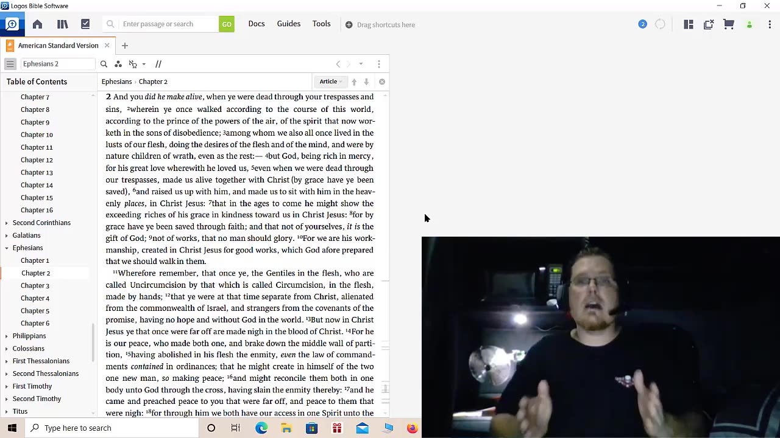Open Cortana circle on taskbar
The width and height of the screenshot is (780, 438).
pyautogui.click(x=211, y=428)
